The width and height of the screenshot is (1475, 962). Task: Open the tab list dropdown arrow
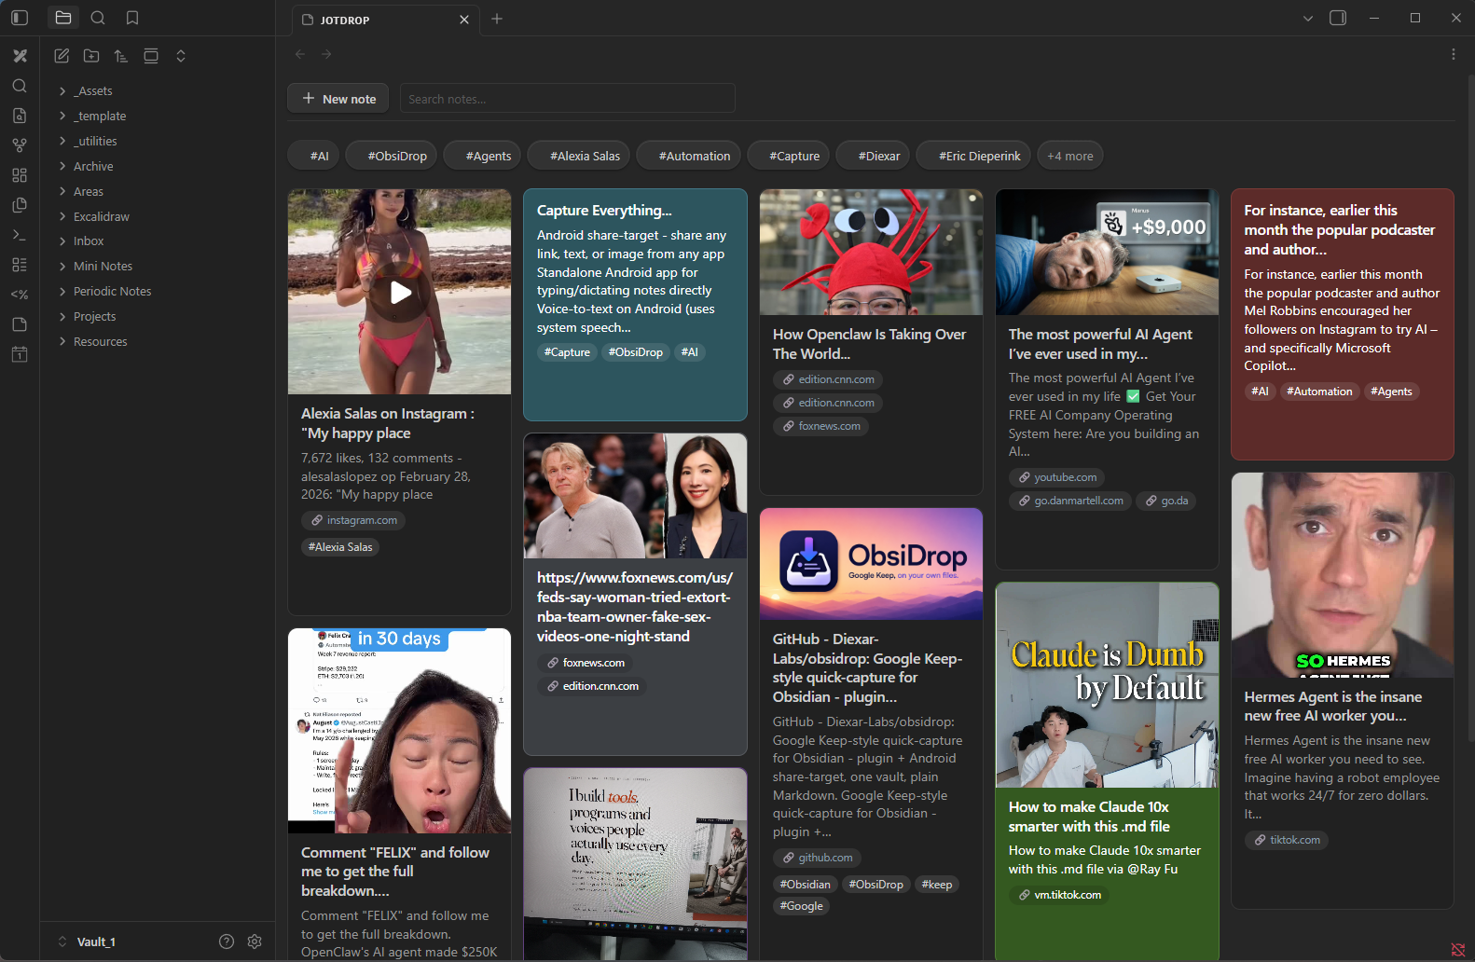click(1307, 18)
